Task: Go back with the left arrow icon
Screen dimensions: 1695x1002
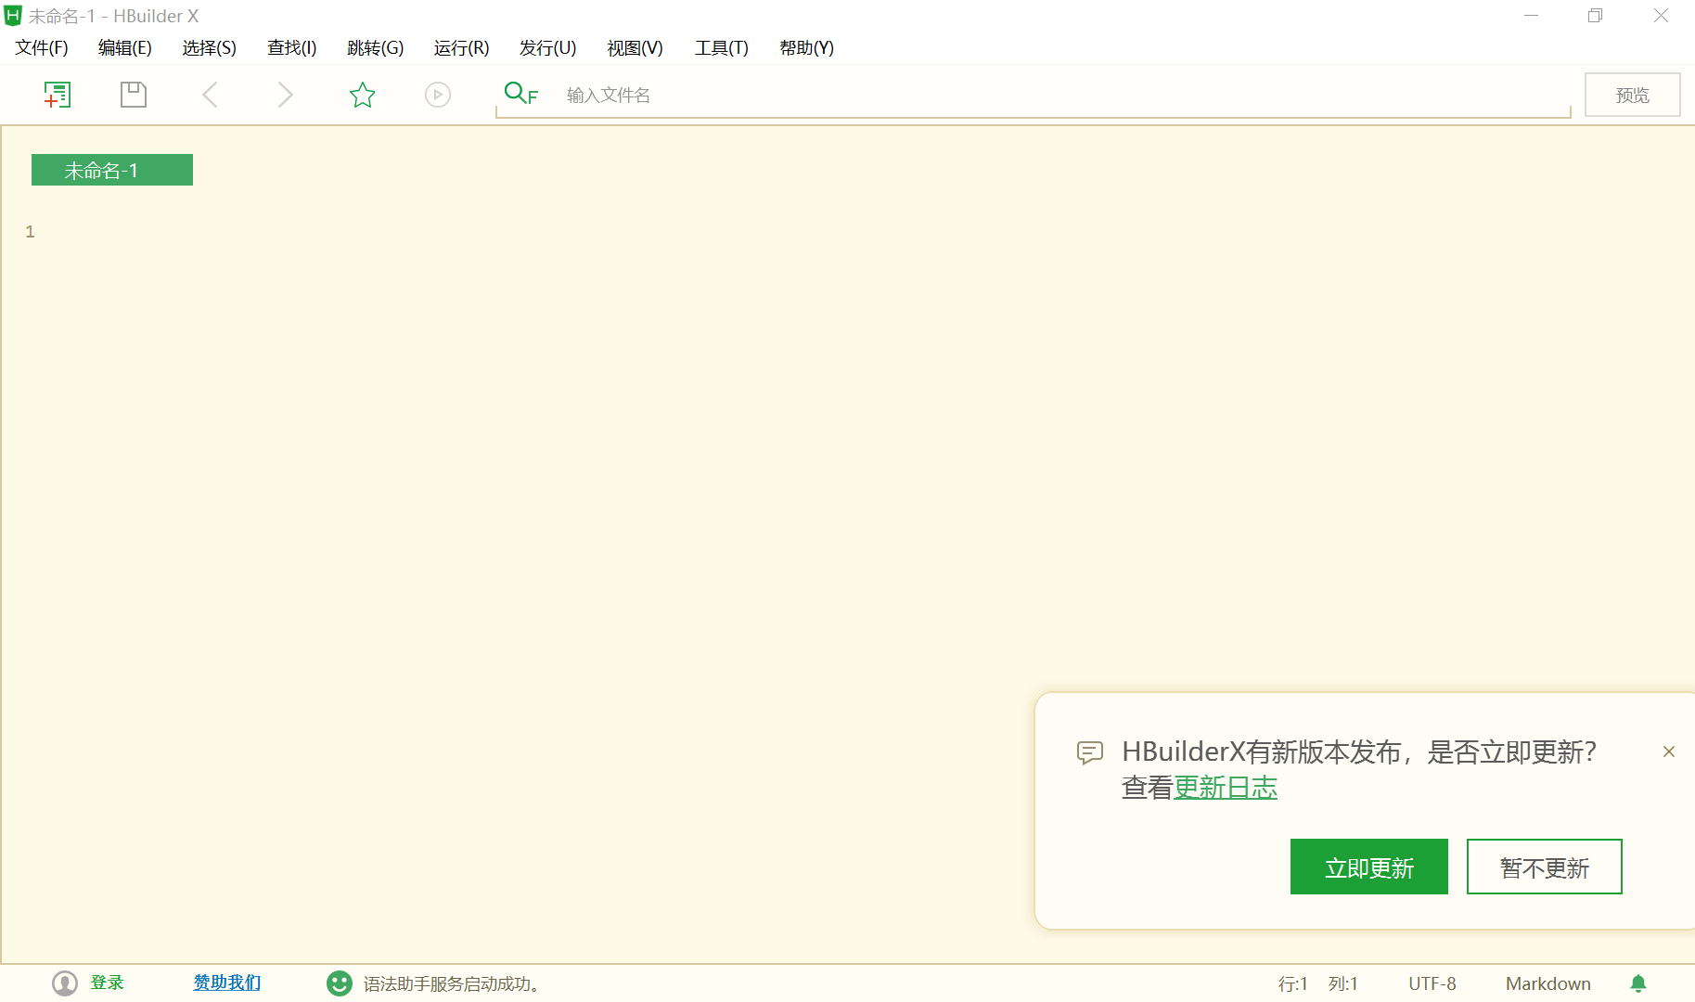Action: [211, 95]
